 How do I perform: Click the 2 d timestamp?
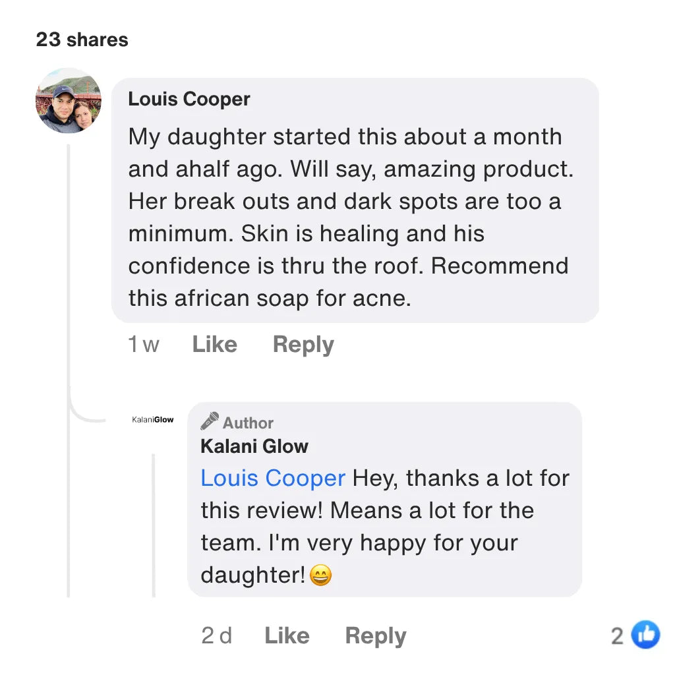pyautogui.click(x=217, y=635)
